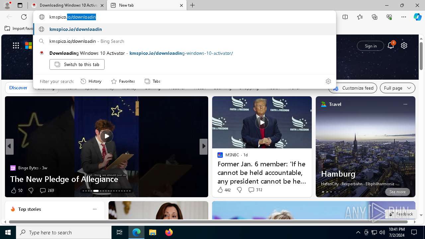This screenshot has width=425, height=239.
Task: Launch Firefox from the taskbar
Action: 169,232
